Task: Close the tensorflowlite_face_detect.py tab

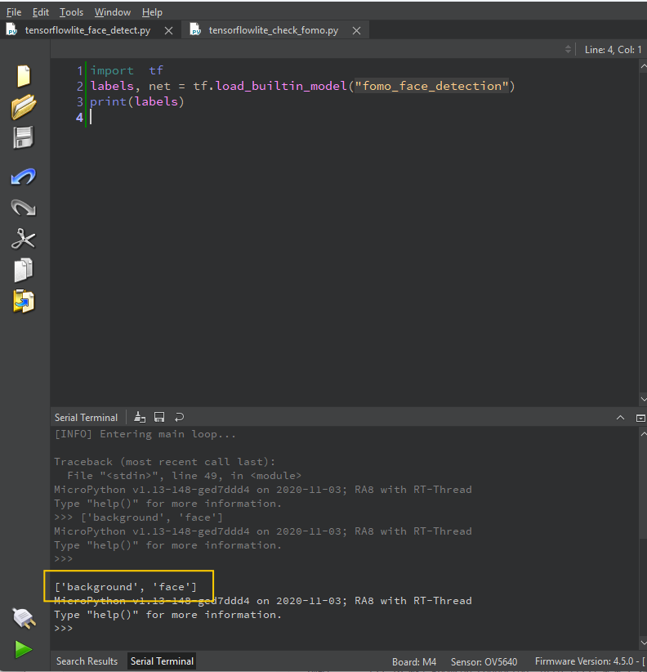Action: coord(168,30)
